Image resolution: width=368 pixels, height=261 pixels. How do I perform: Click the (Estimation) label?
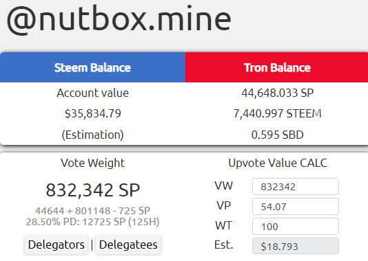tap(93, 135)
